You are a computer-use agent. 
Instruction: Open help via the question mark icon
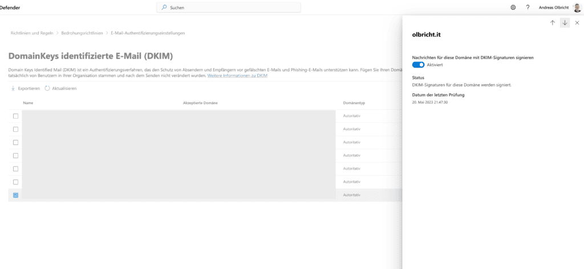coord(528,7)
